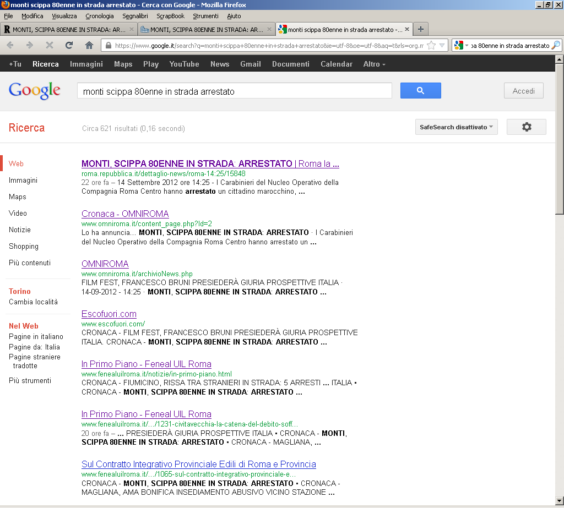The image size is (564, 508).
Task: Open Documenti in the Google bar
Action: point(291,64)
